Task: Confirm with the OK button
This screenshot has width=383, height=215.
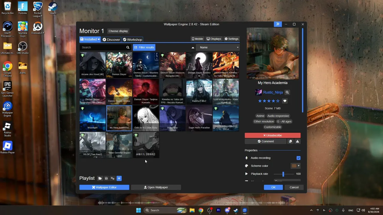Action: 273,187
